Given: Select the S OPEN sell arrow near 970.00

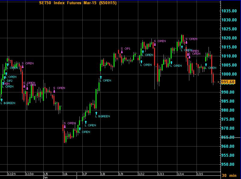Looking at the screenshot, I should [64, 126].
